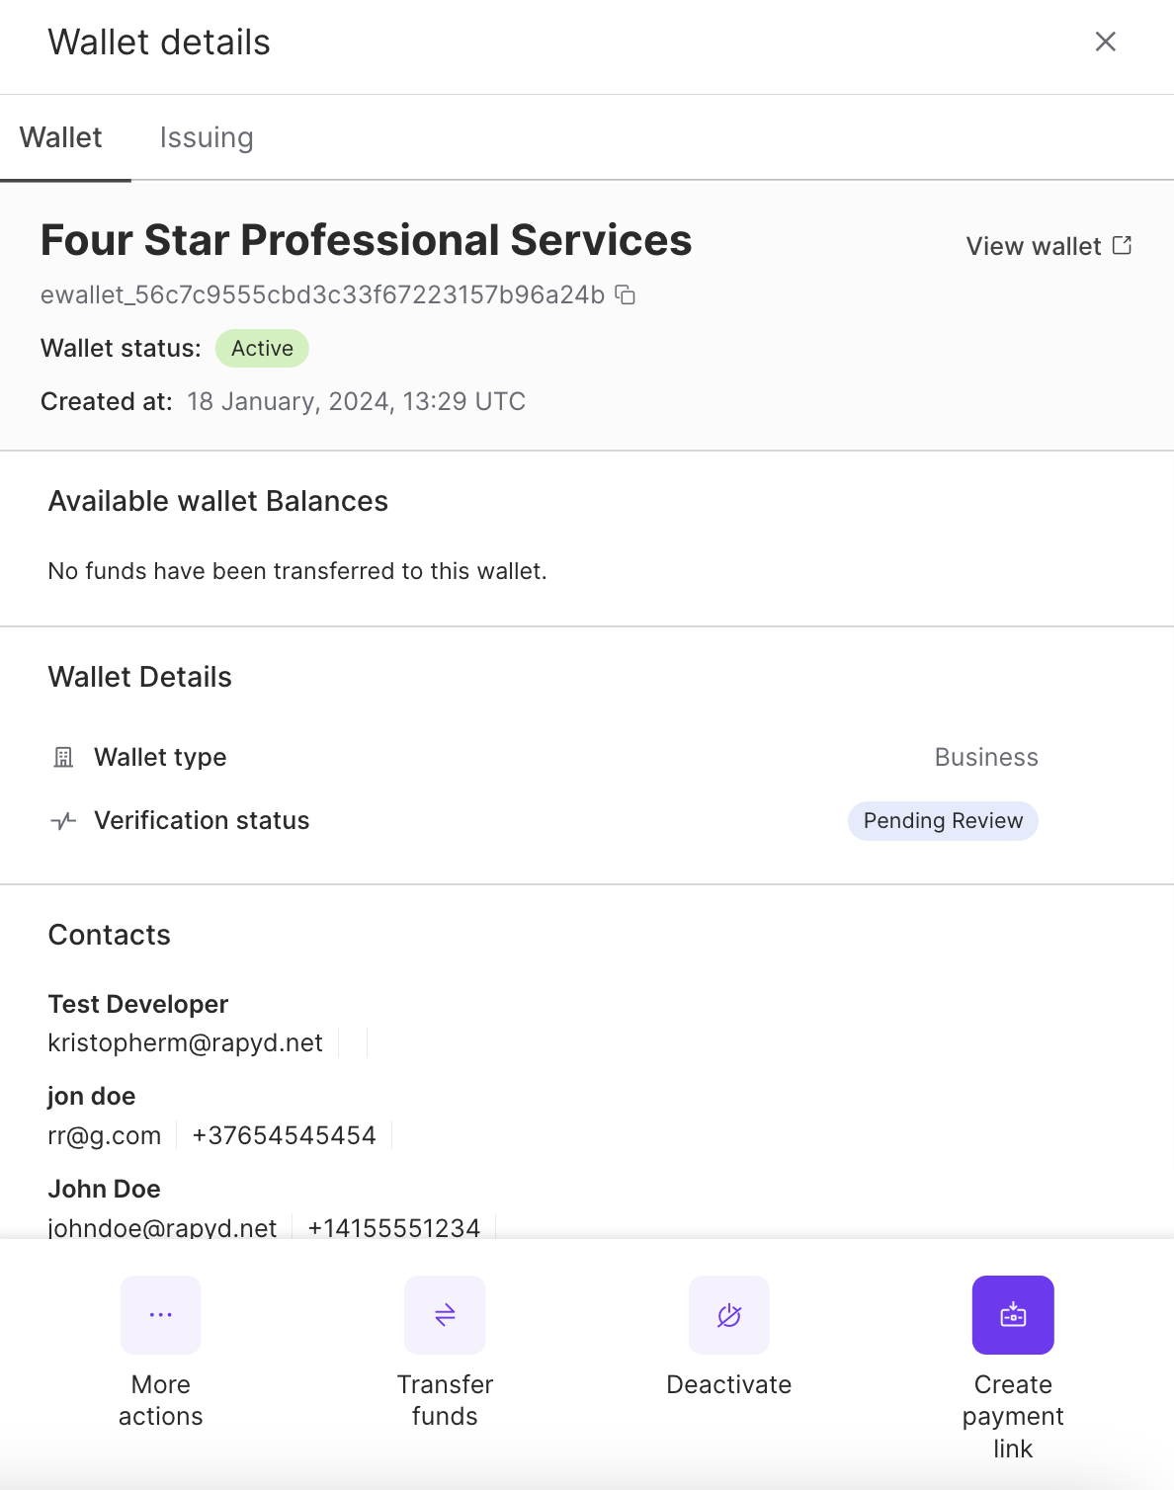Click the Wallet type building icon

coord(63,758)
